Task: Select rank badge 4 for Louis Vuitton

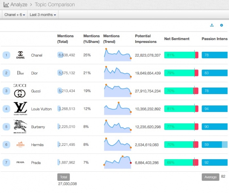Action: (6, 109)
